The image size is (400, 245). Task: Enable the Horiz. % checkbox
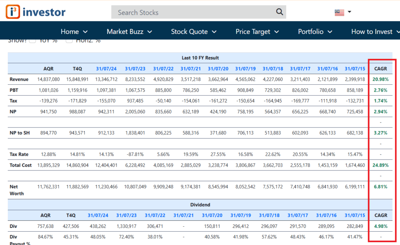pyautogui.click(x=69, y=40)
